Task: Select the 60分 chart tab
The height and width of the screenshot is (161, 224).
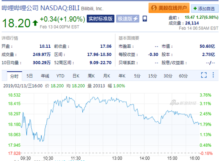Action: (x=183, y=76)
